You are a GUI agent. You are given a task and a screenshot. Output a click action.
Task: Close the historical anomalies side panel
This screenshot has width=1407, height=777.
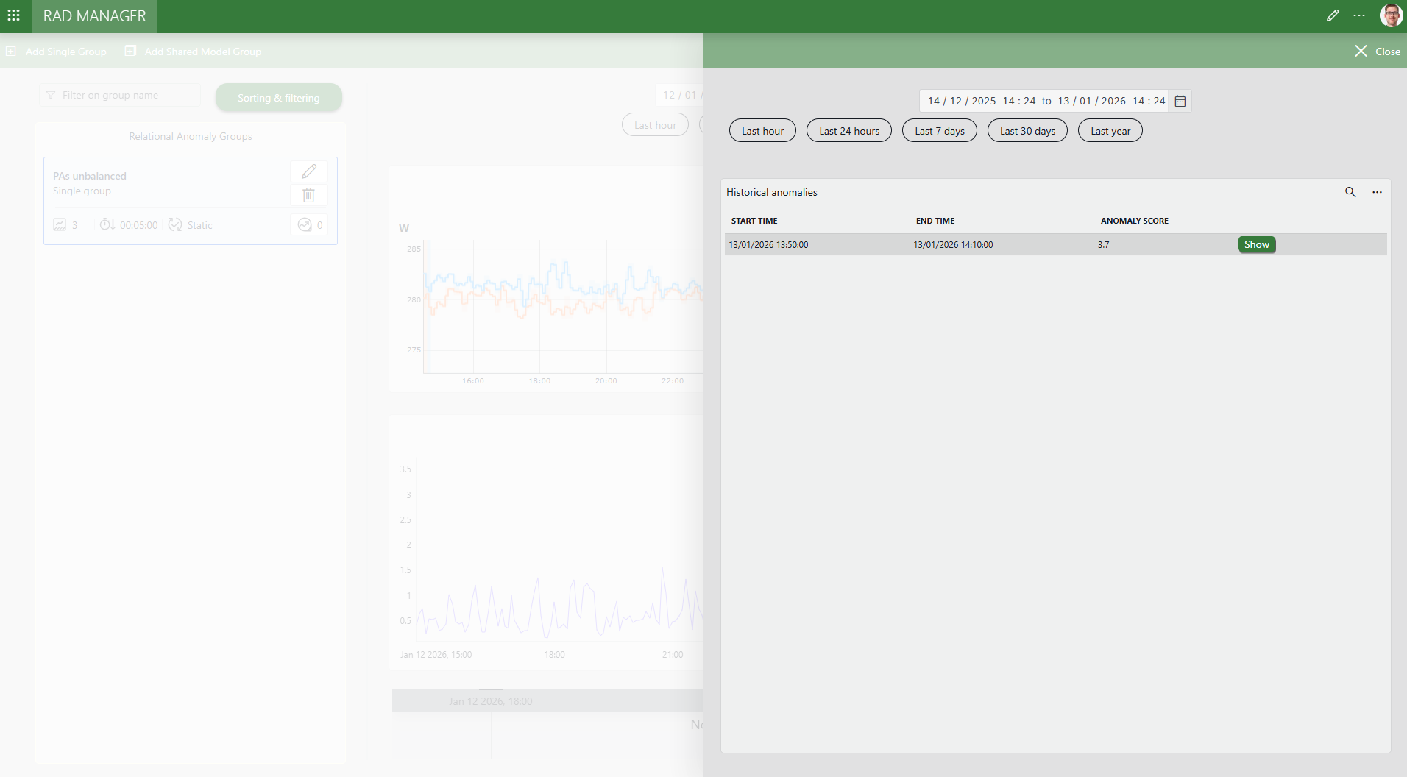tap(1377, 52)
